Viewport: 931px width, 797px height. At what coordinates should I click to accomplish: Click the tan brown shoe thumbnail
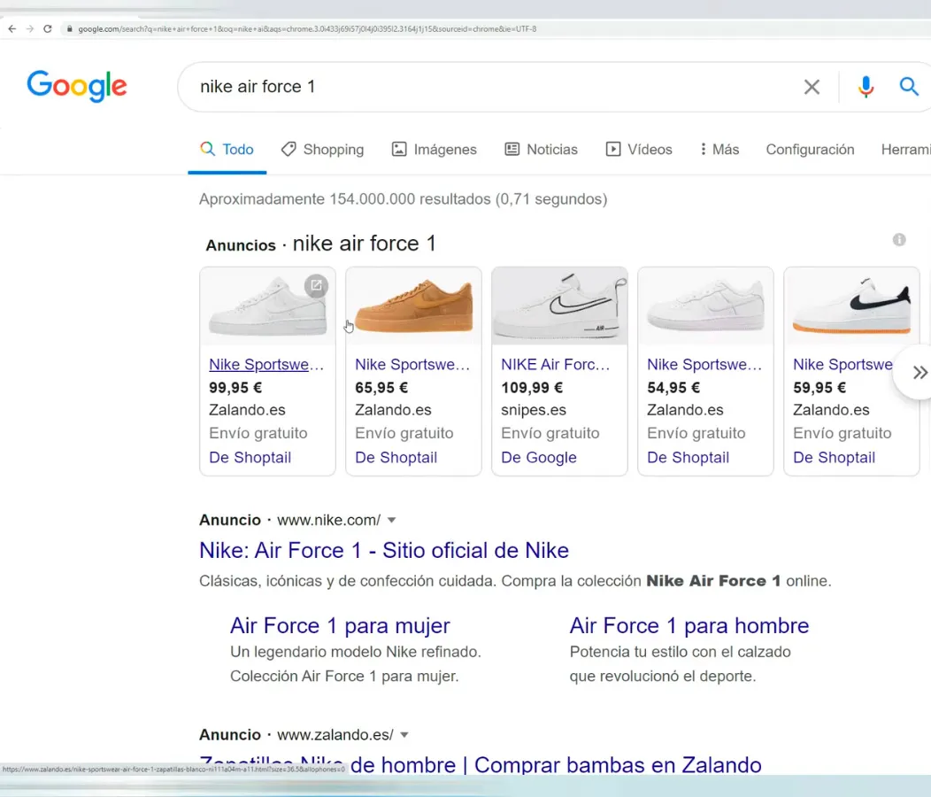pyautogui.click(x=413, y=306)
